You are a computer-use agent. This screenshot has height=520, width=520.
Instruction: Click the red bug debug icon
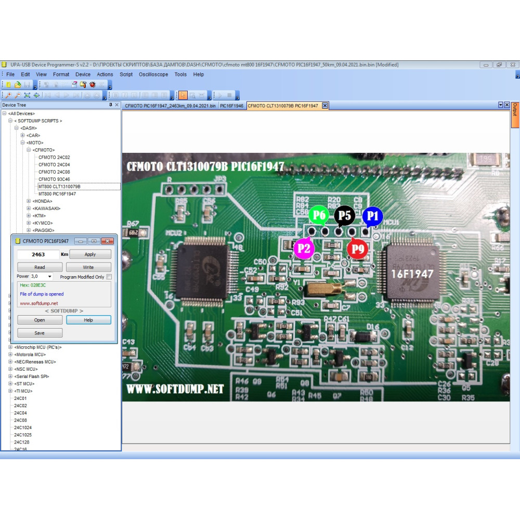pos(93,85)
